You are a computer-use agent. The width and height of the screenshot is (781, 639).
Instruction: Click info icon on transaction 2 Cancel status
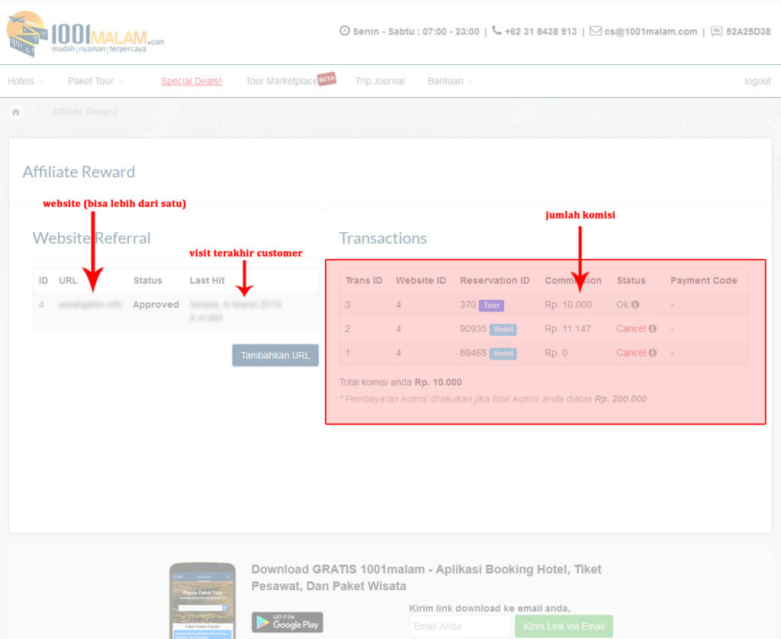pyautogui.click(x=652, y=329)
